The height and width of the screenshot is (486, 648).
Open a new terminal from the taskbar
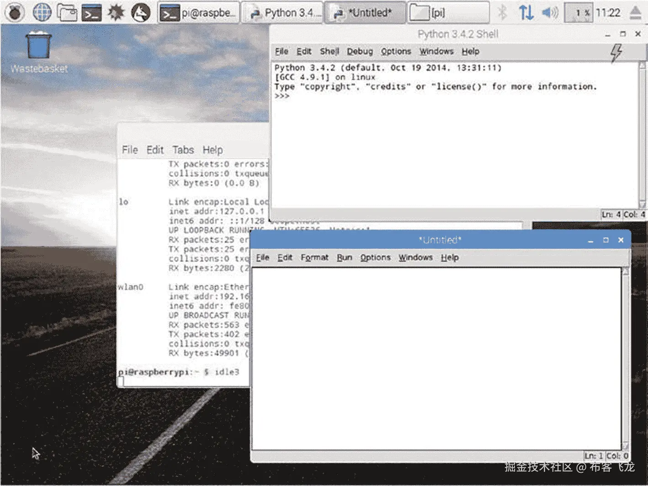coord(90,12)
